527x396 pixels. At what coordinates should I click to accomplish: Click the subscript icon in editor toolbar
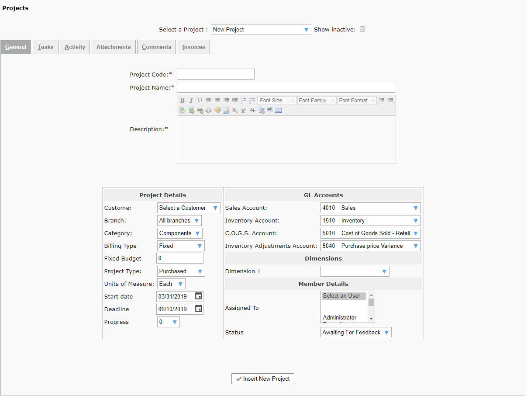[235, 111]
